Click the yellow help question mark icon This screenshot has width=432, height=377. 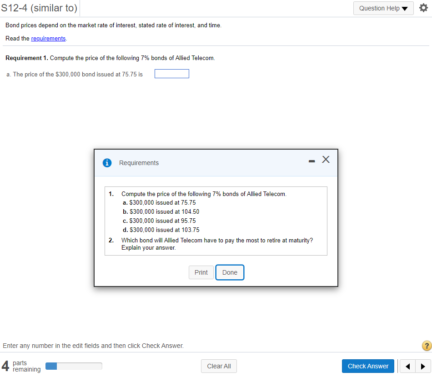click(x=427, y=346)
